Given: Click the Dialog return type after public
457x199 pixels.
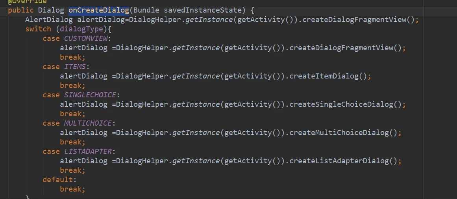Looking at the screenshot, I should coord(51,10).
